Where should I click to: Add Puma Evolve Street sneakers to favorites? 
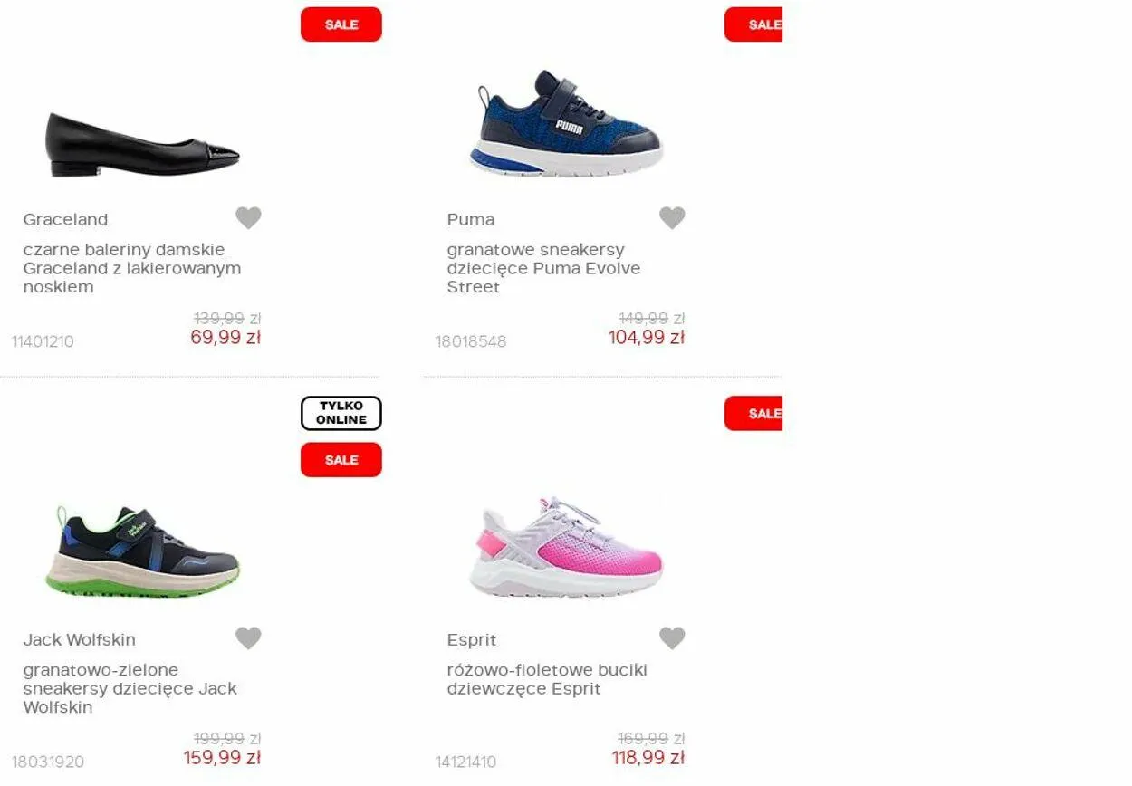[672, 218]
